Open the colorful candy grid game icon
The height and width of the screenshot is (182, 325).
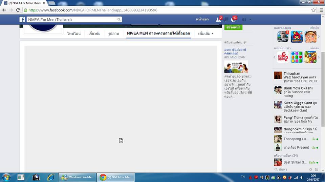(x=297, y=57)
